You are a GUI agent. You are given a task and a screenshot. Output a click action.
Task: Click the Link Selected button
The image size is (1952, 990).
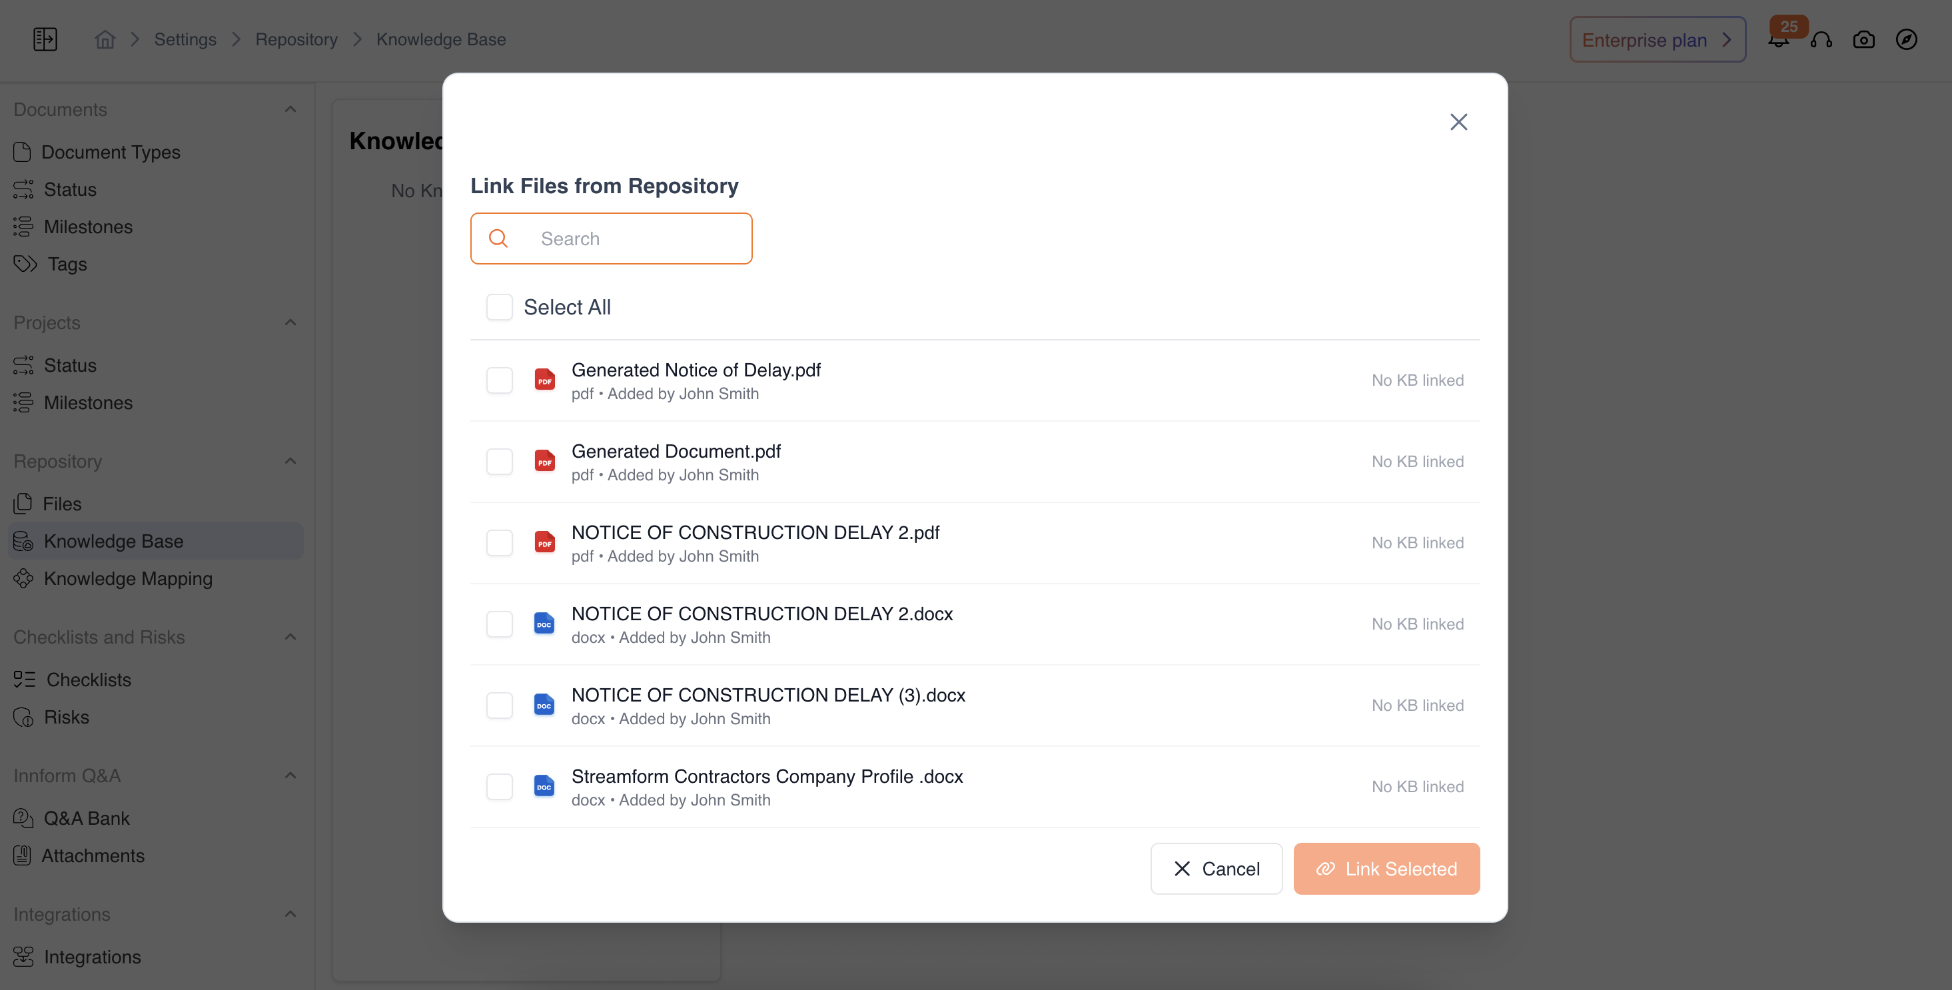tap(1386, 869)
